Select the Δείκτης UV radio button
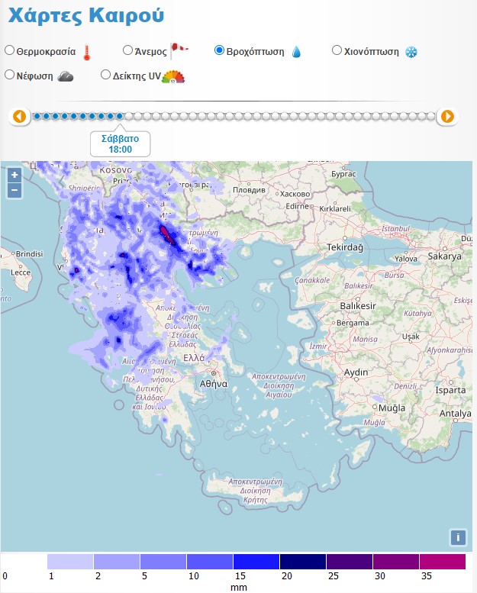Image resolution: width=477 pixels, height=593 pixels. pyautogui.click(x=105, y=75)
